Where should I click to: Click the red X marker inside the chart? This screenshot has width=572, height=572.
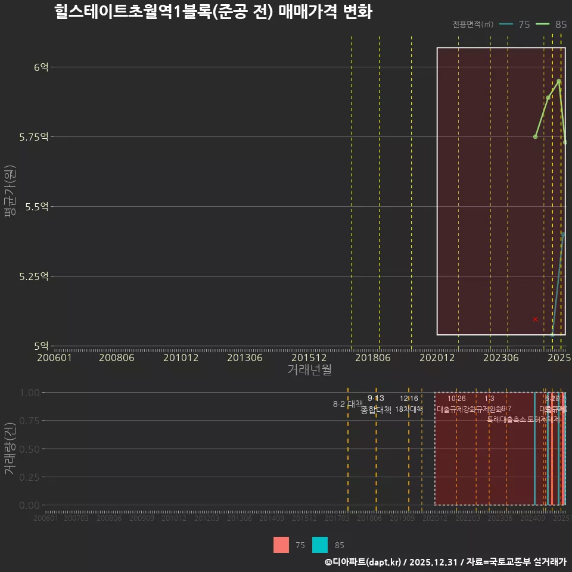535,319
